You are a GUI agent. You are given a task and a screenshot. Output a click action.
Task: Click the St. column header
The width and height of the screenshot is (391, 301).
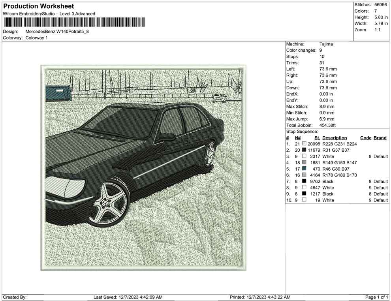pyautogui.click(x=317, y=138)
